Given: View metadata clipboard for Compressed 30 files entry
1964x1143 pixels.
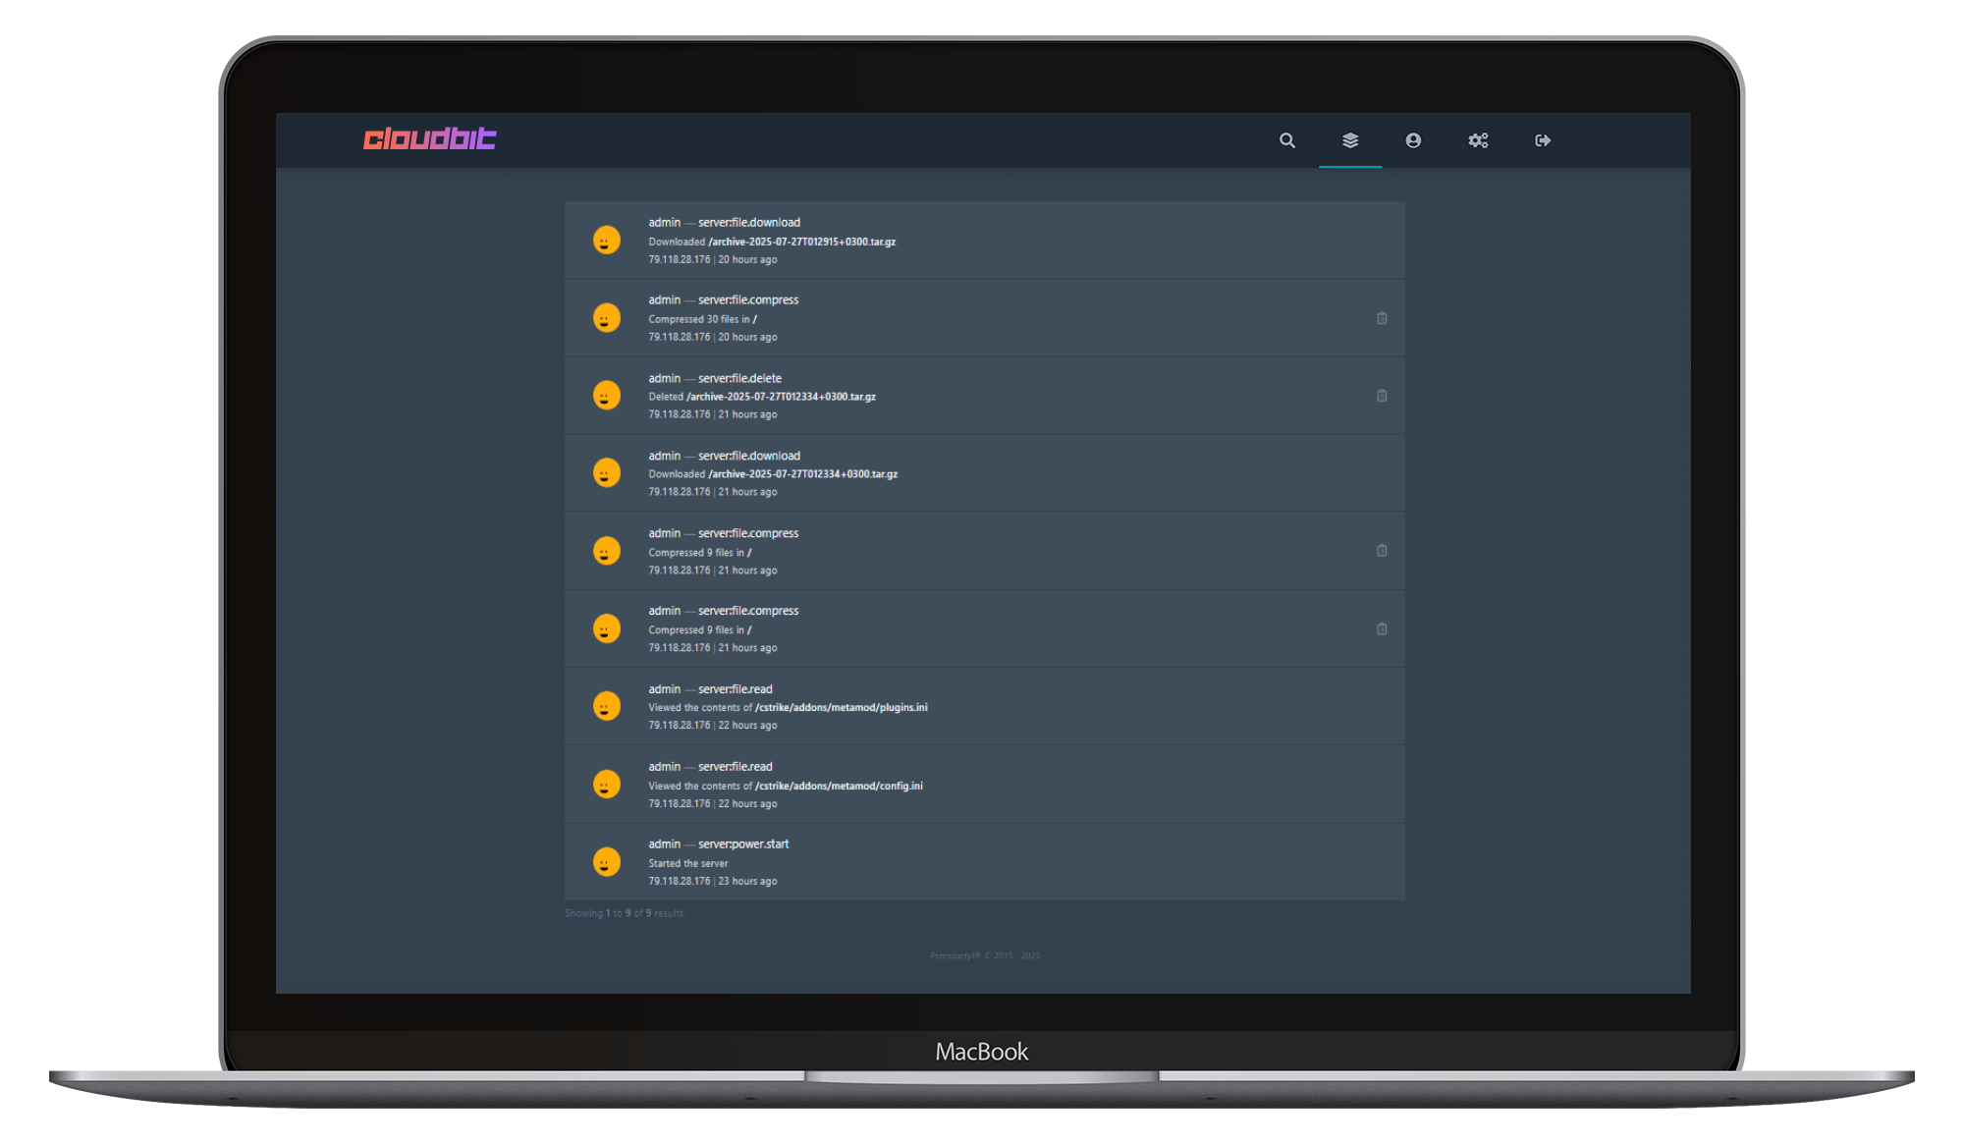Looking at the screenshot, I should click(x=1382, y=318).
